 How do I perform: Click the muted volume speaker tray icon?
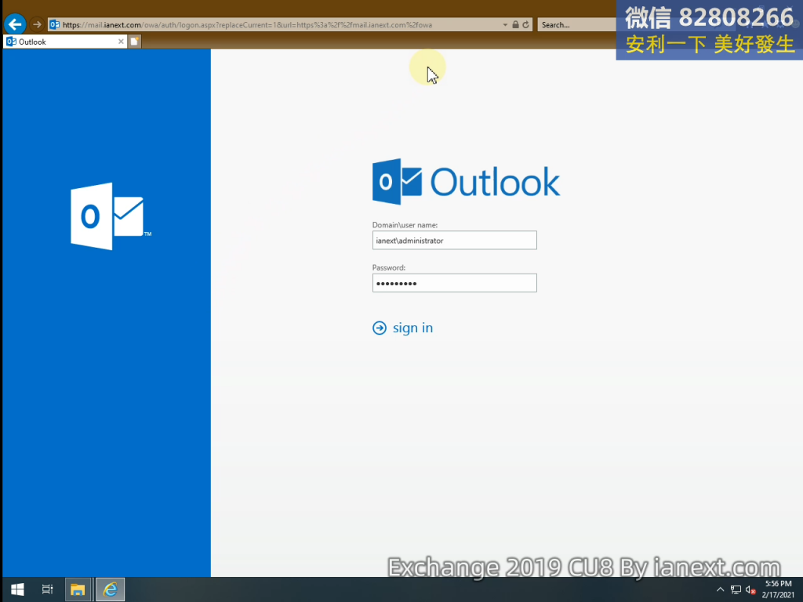[750, 589]
